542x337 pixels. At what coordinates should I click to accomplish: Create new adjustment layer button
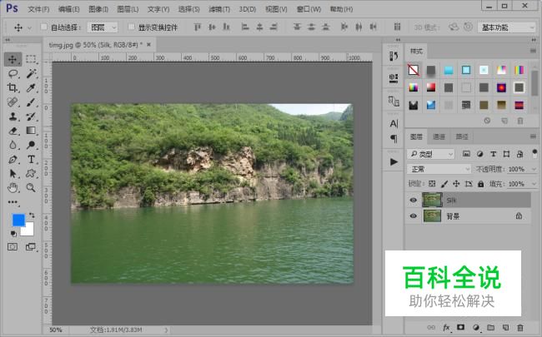coord(476,327)
